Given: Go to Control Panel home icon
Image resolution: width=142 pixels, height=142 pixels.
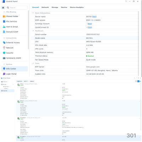Looking at the screenshot, I should tap(3, 8).
